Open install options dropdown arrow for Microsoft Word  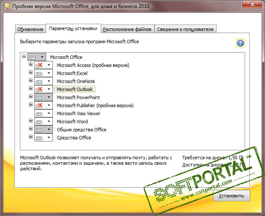pos(49,122)
